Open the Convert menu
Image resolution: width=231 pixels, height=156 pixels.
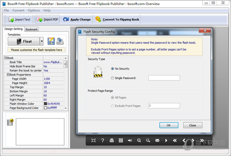click(18, 10)
